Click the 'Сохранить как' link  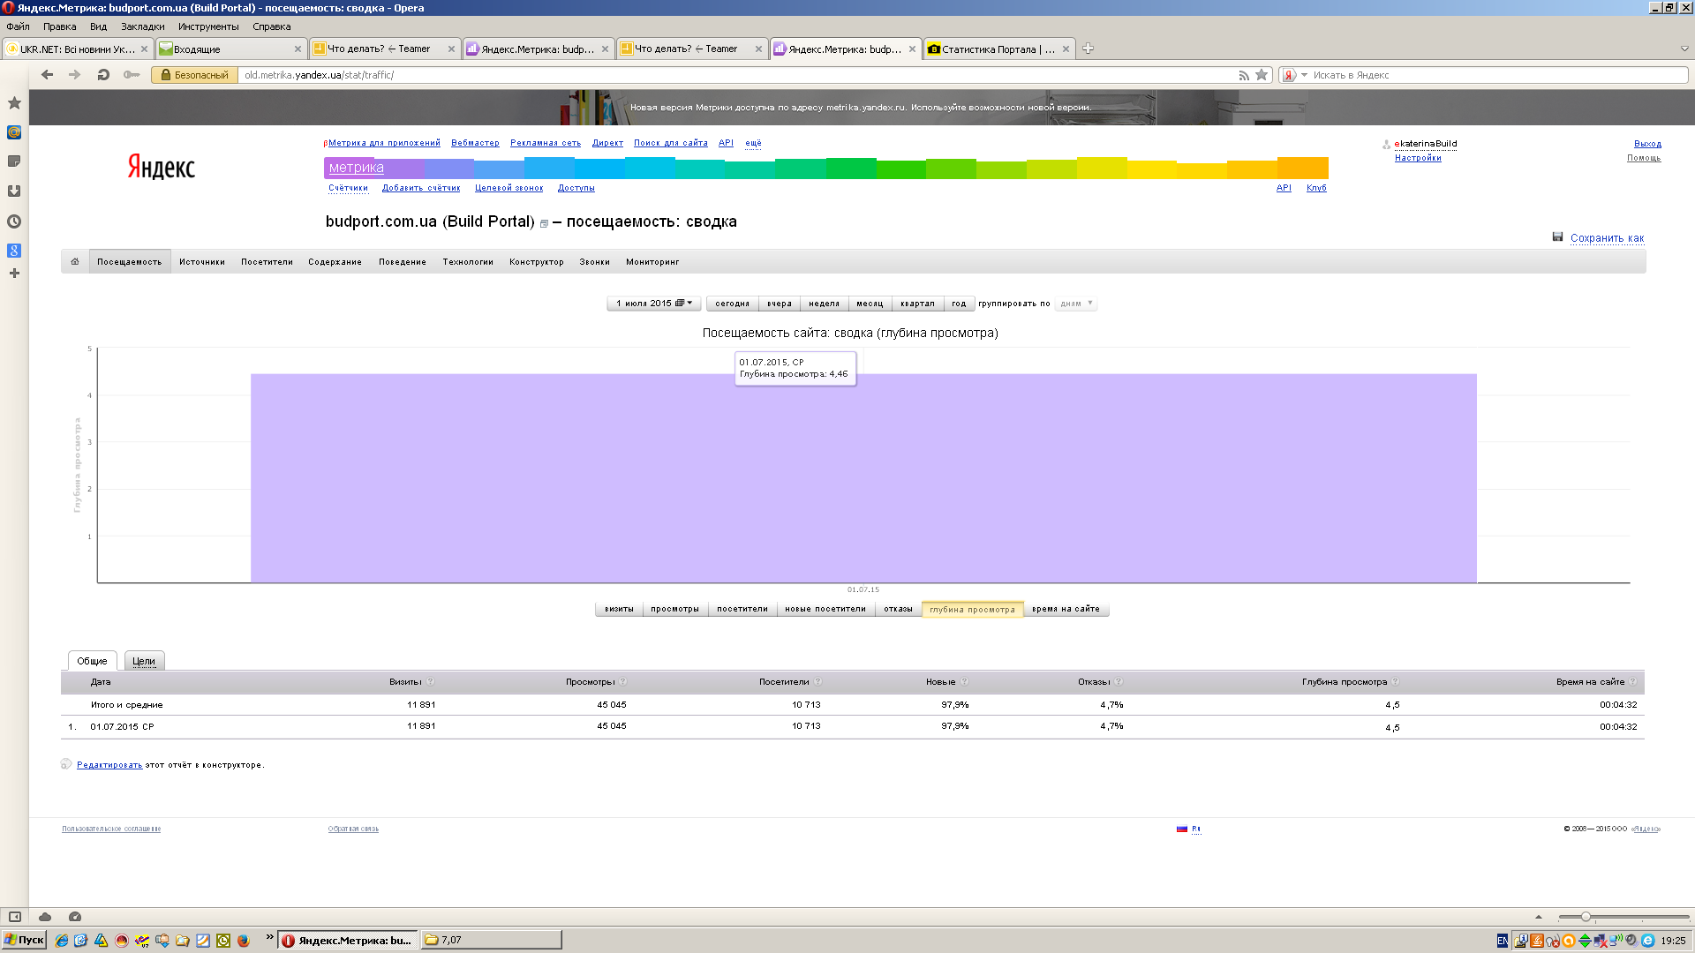[1607, 238]
